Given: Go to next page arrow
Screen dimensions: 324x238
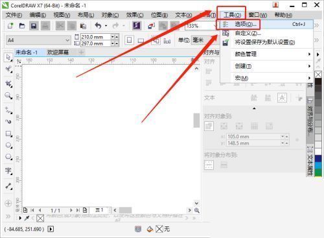Looking at the screenshot, I should 71,210.
